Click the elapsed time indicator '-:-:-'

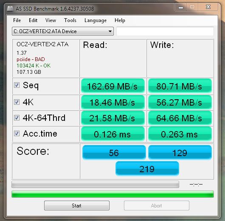pyautogui.click(x=196, y=184)
